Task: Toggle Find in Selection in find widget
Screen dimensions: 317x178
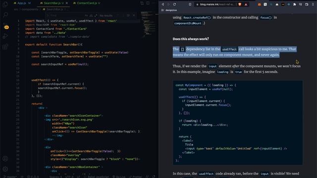Action: coord(128,15)
